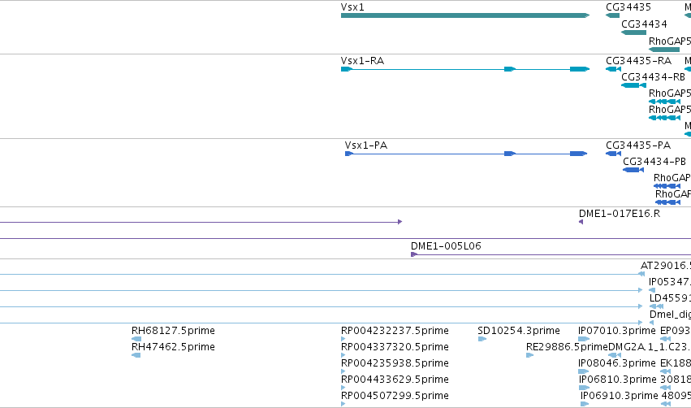Select the CG34434 gene label
The height and width of the screenshot is (408, 691).
coord(644,24)
